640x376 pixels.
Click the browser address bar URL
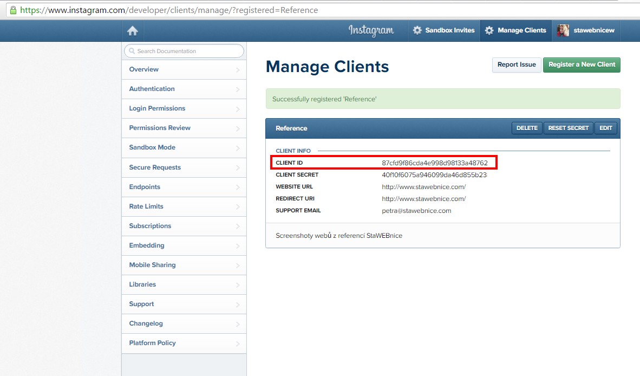169,10
